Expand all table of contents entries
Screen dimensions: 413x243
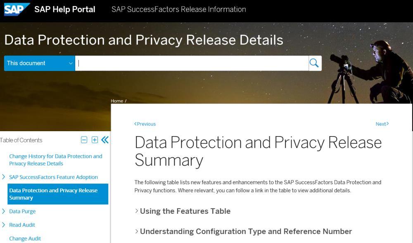click(x=95, y=140)
